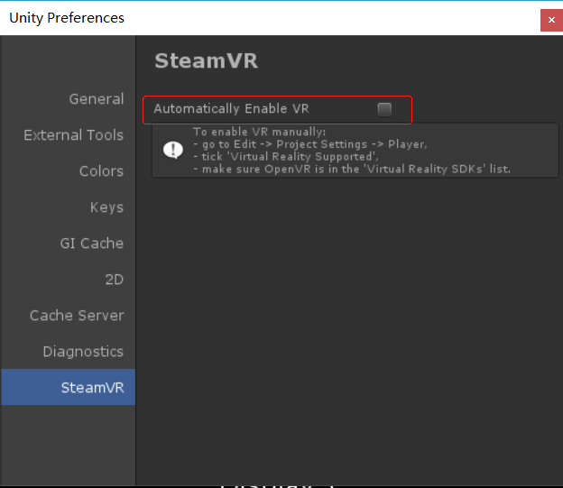
Task: Click the Unity Preferences title bar text
Action: pyautogui.click(x=65, y=18)
